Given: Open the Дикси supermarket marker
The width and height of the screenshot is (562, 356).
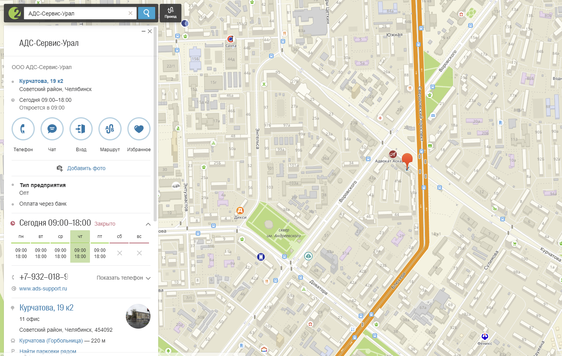Looking at the screenshot, I should click(240, 210).
